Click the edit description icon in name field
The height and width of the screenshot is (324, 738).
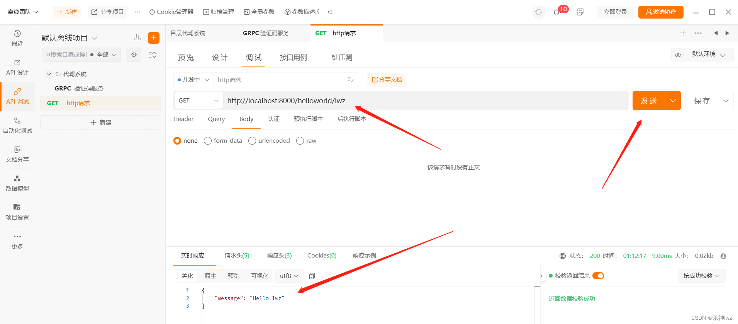tap(351, 80)
